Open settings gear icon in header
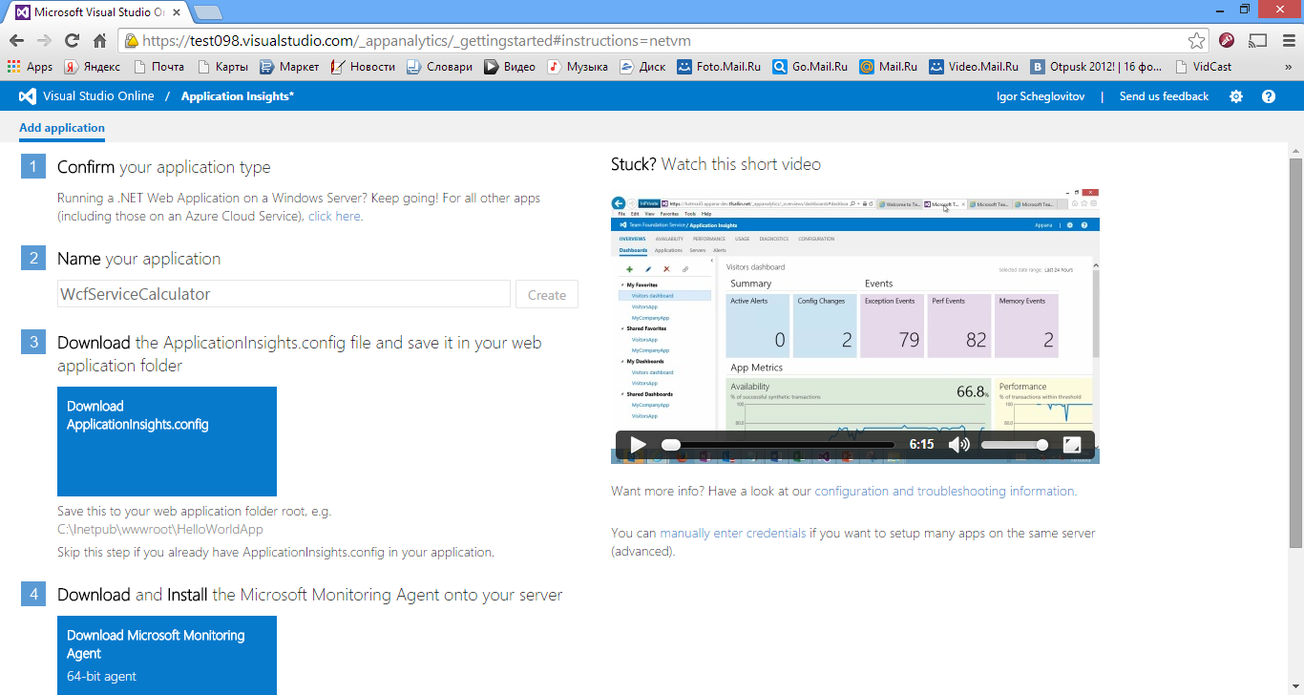The height and width of the screenshot is (695, 1304). click(1236, 96)
